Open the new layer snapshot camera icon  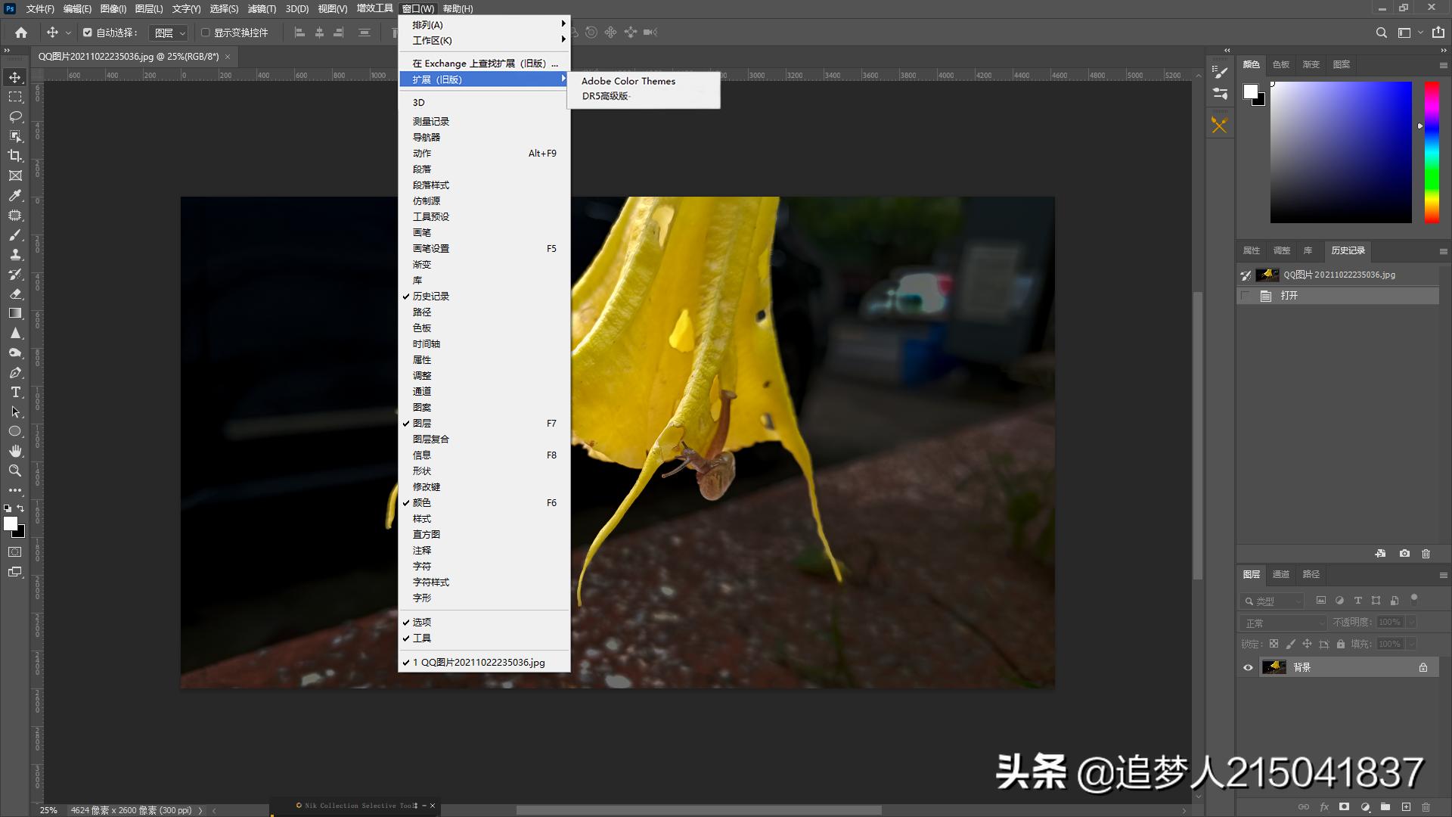point(1405,553)
